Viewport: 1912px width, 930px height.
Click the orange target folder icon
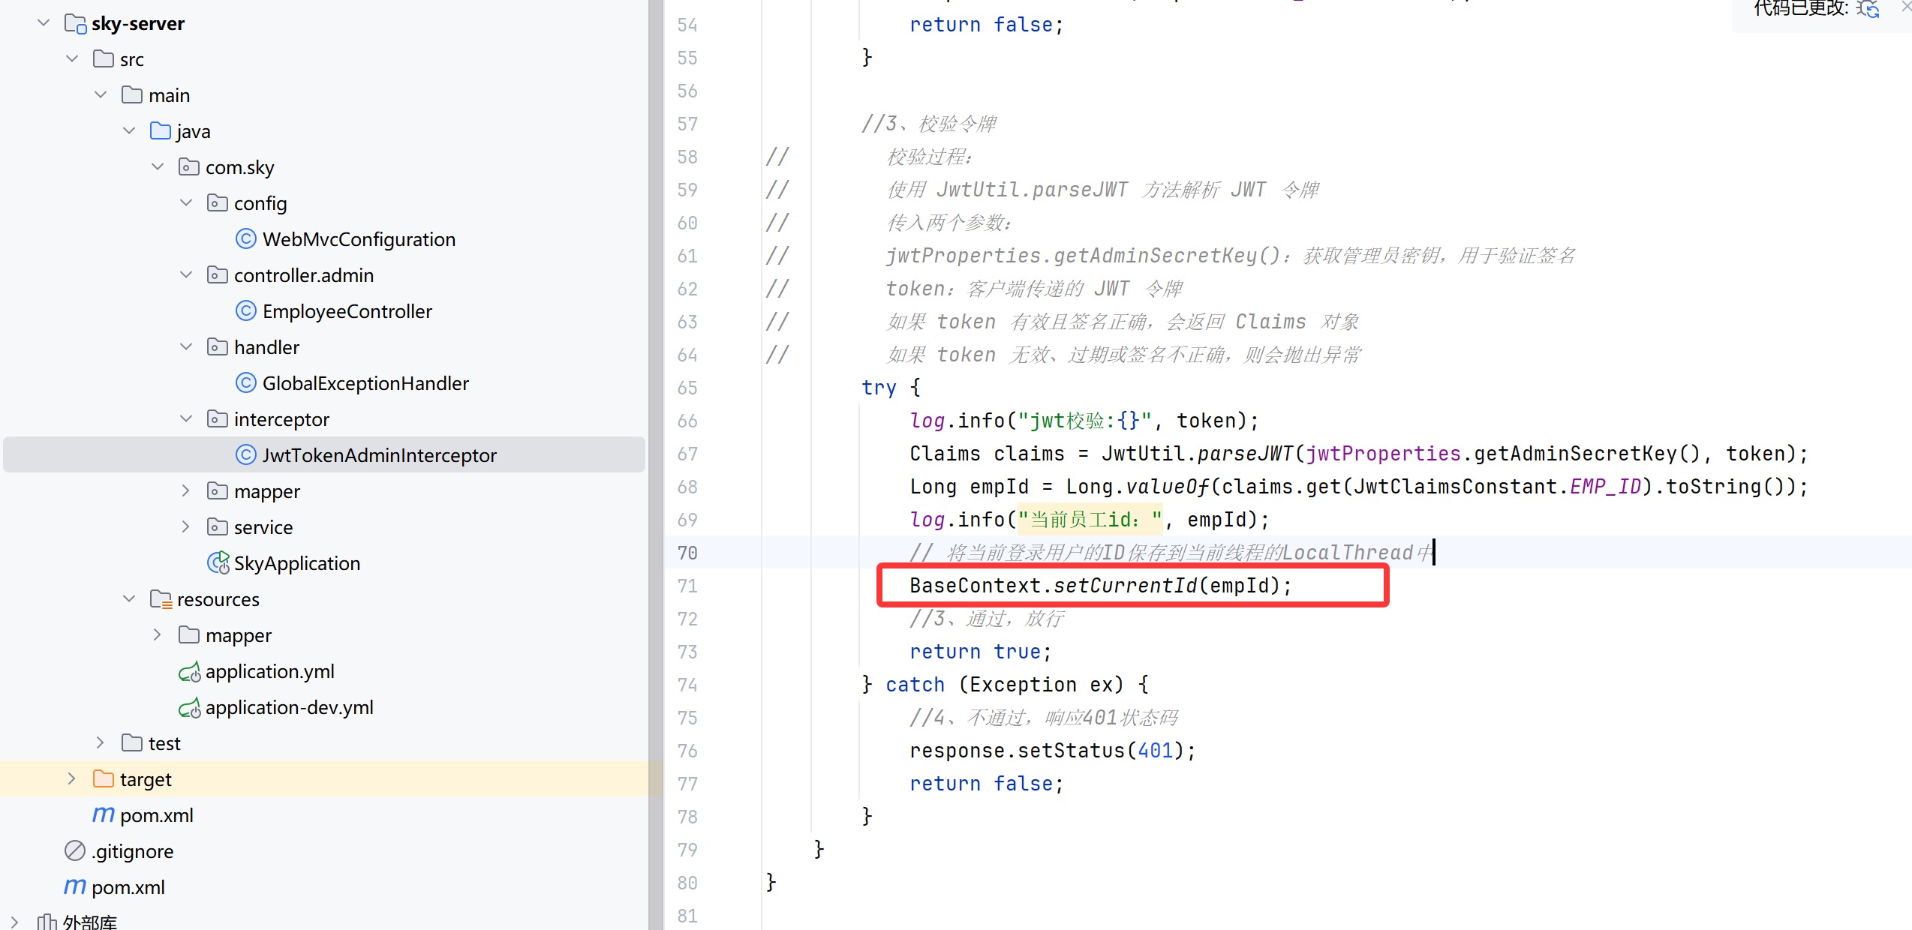click(x=104, y=779)
